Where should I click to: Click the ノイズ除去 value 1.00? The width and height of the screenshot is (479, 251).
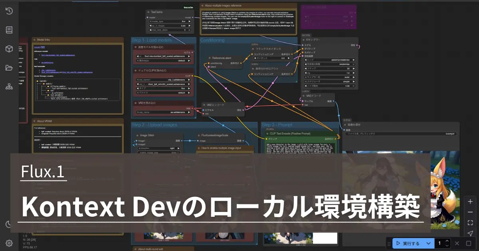point(329,86)
